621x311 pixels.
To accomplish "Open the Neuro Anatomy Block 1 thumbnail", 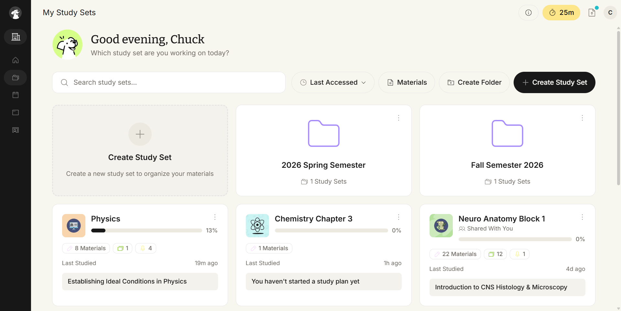I will [441, 226].
